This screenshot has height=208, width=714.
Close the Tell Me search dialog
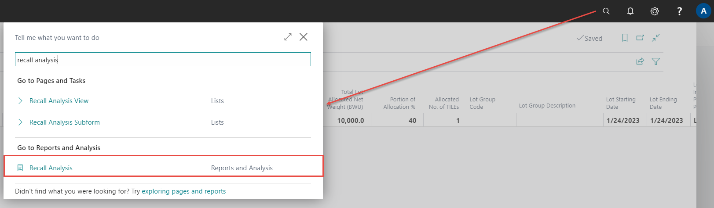(x=304, y=37)
